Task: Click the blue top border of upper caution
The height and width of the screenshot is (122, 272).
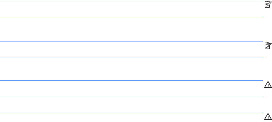Action: (131, 81)
